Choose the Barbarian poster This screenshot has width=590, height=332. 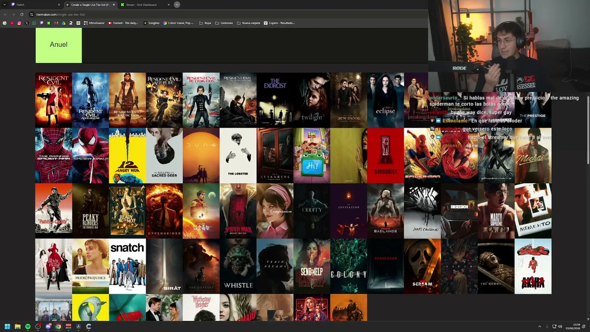385,155
